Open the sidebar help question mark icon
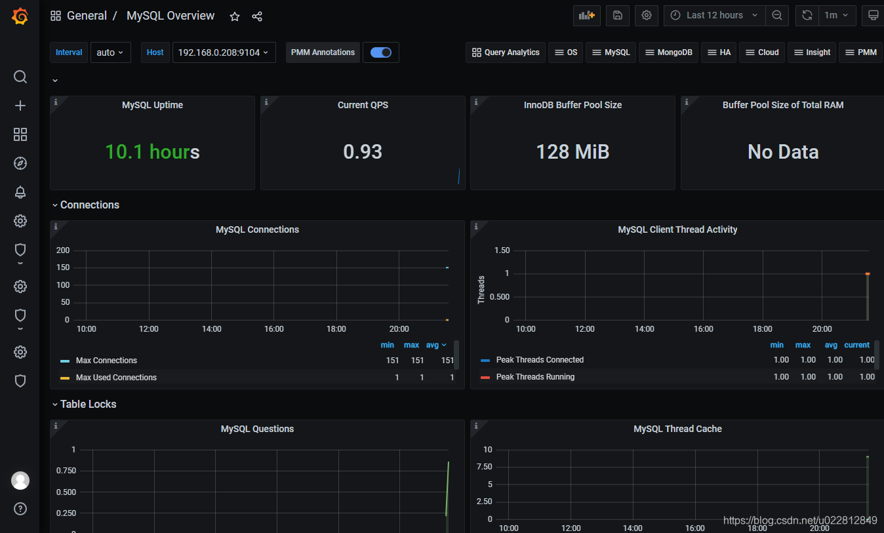 tap(20, 508)
